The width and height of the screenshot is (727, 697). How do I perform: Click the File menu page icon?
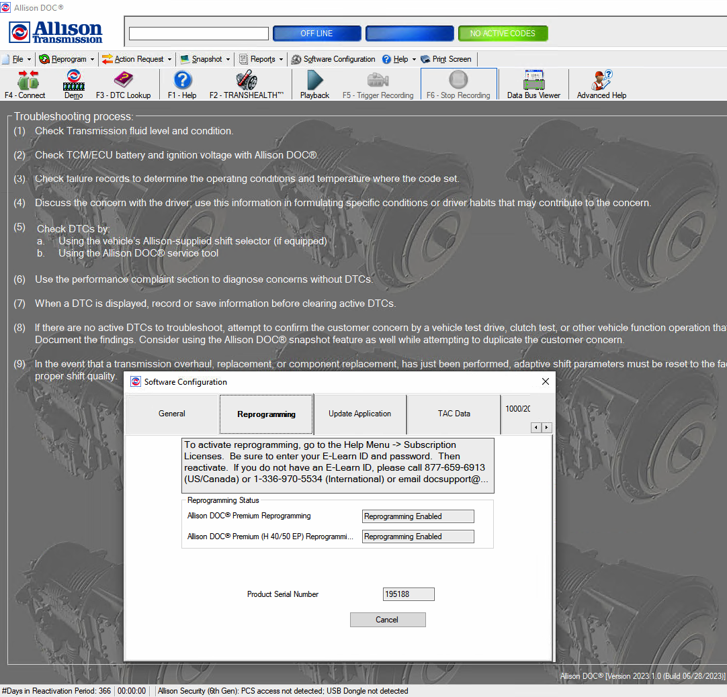[x=6, y=59]
